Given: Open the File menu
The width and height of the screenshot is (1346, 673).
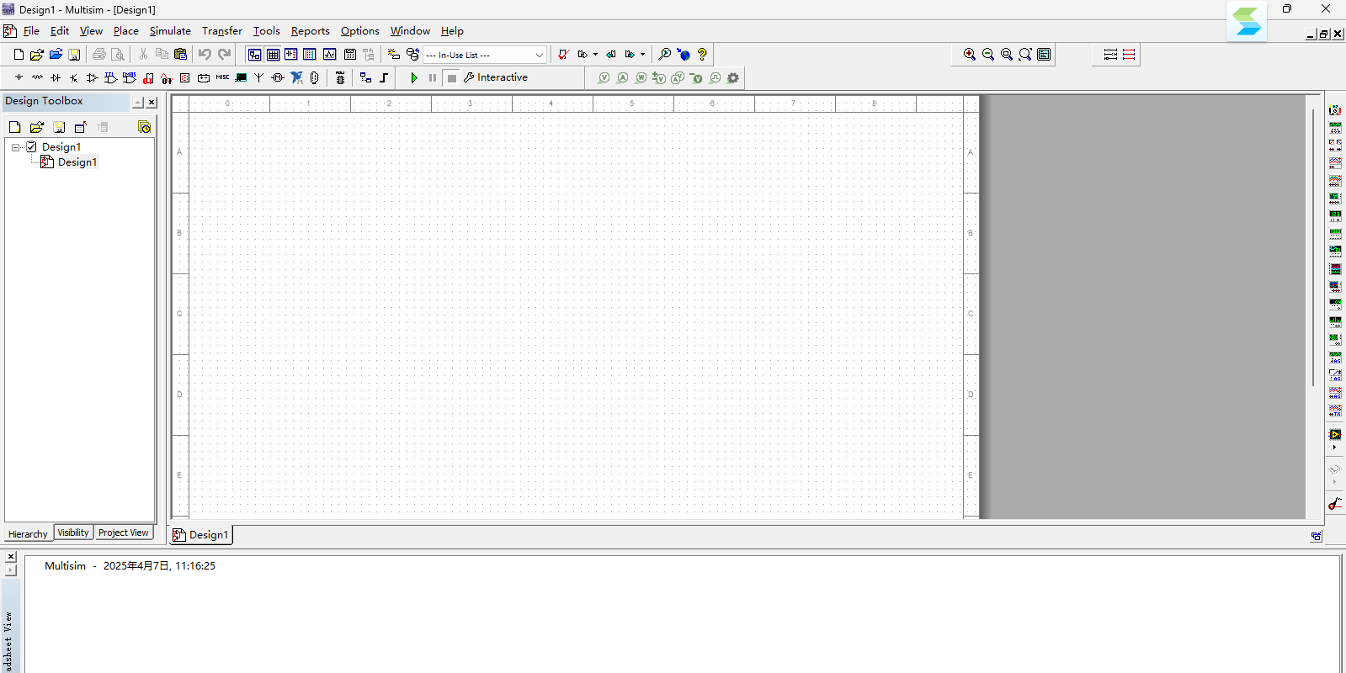Looking at the screenshot, I should point(31,31).
